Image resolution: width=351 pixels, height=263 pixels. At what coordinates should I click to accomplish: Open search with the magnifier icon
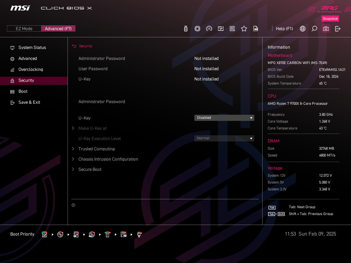(x=314, y=29)
